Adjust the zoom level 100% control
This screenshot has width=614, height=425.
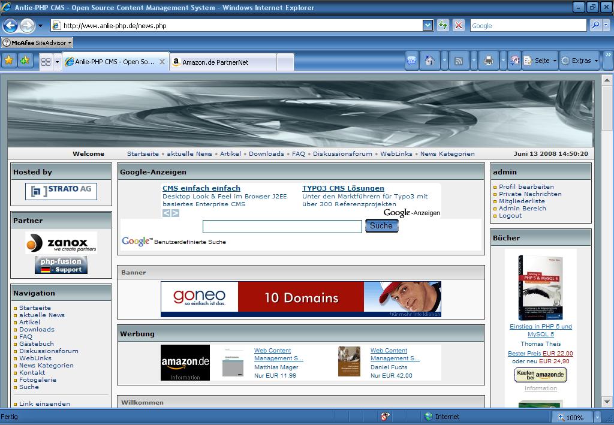pos(574,417)
